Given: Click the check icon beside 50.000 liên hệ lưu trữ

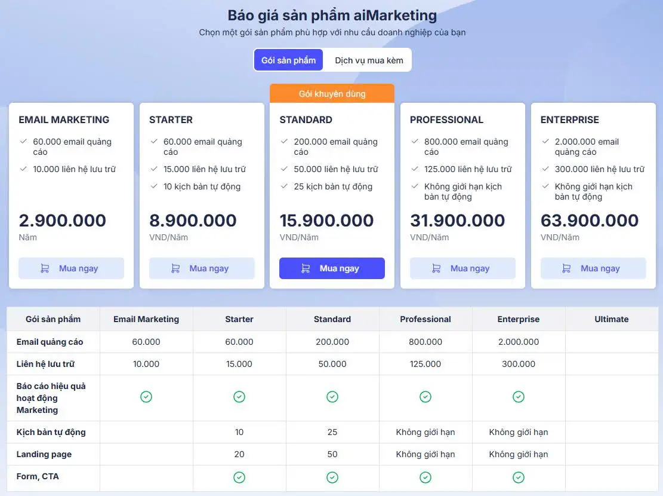Looking at the screenshot, I should [285, 169].
